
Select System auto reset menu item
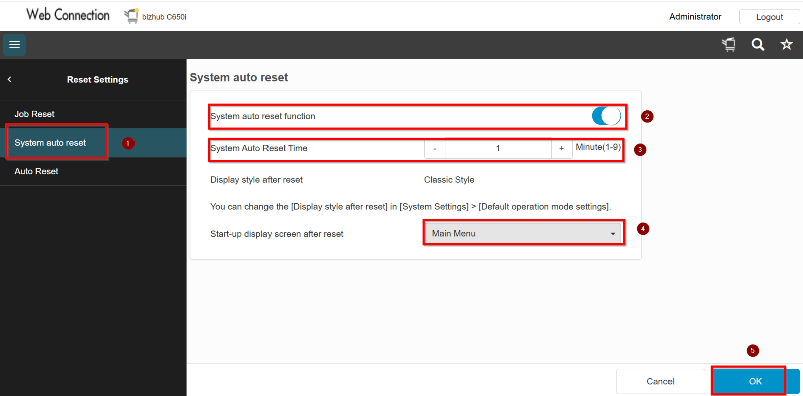50,143
